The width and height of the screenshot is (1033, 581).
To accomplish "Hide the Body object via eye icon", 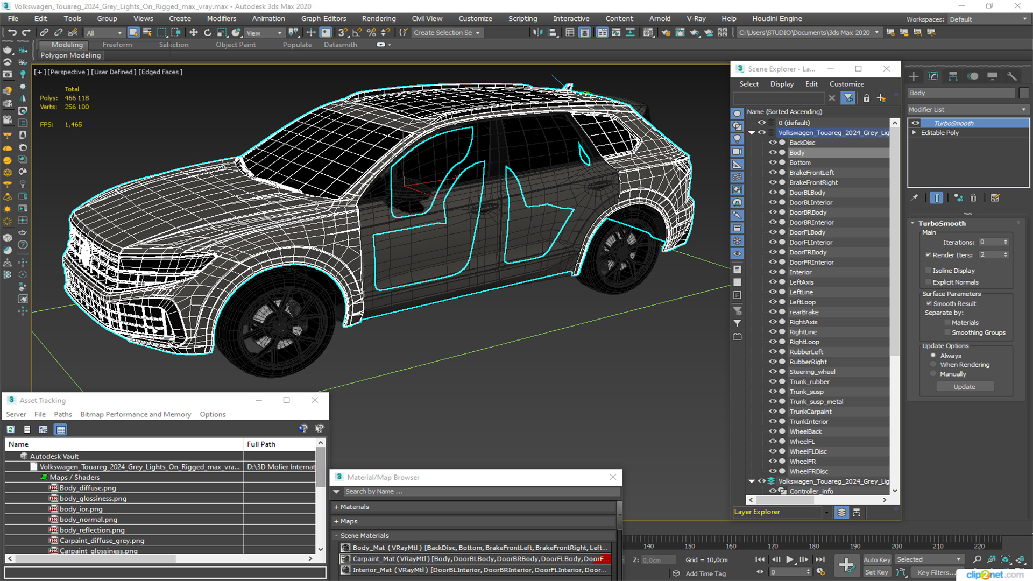I will point(773,153).
